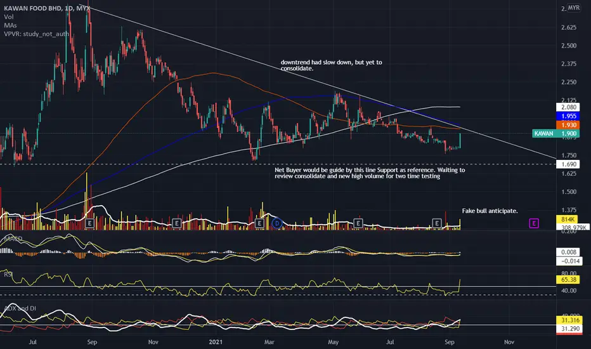Click the orange 1.930 MA price tag
The height and width of the screenshot is (349, 591).
568,125
